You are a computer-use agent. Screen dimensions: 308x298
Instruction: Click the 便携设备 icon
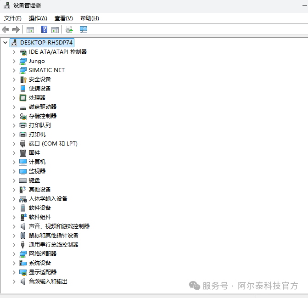(23, 89)
